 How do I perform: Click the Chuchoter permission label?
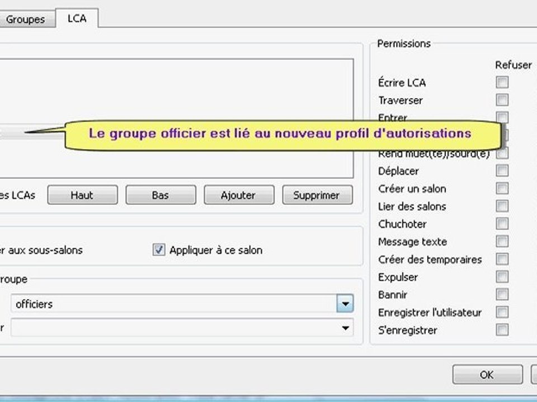point(402,224)
